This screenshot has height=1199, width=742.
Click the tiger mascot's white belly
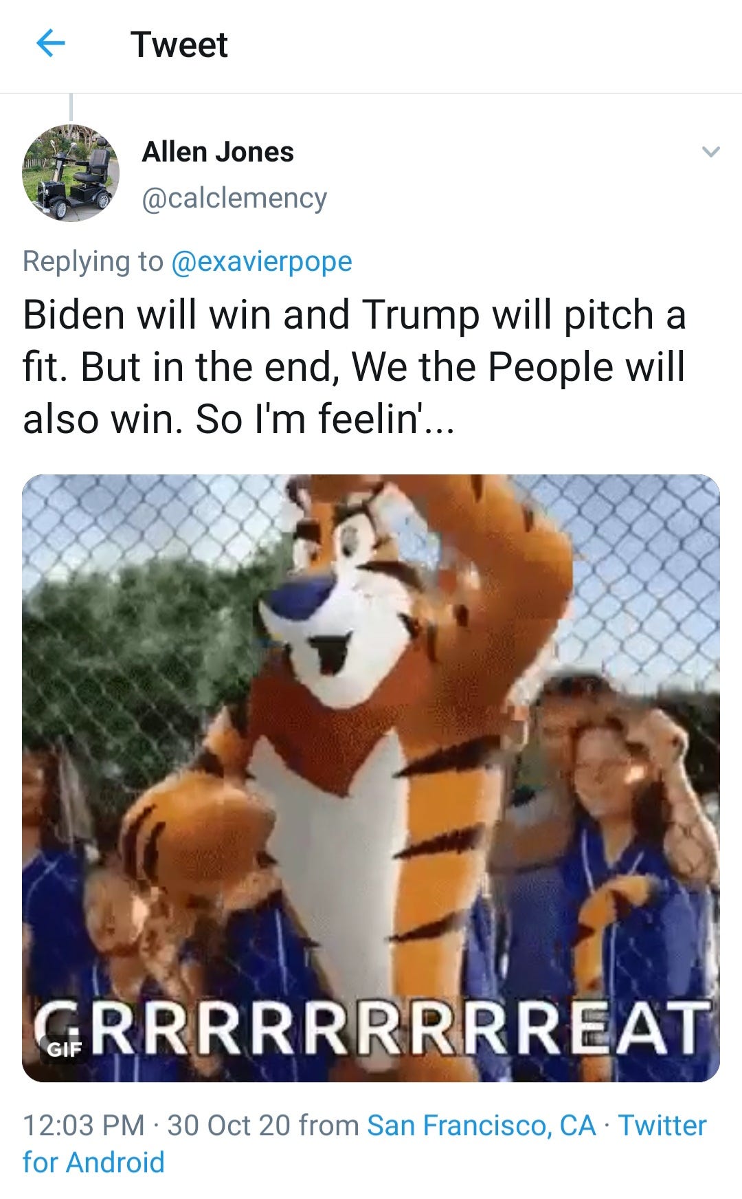pos(330,859)
